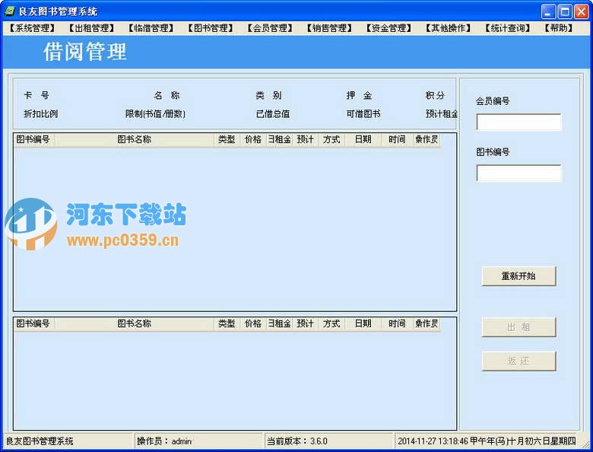Click the 折扣比例 label
Image resolution: width=593 pixels, height=452 pixels.
[x=41, y=113]
